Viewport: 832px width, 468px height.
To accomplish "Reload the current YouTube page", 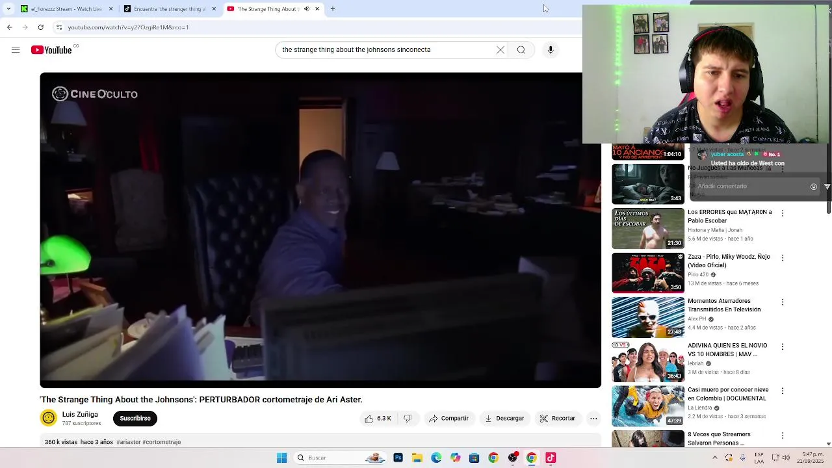I will point(40,27).
